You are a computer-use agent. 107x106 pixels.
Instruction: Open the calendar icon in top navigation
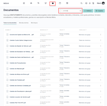(60, 3)
